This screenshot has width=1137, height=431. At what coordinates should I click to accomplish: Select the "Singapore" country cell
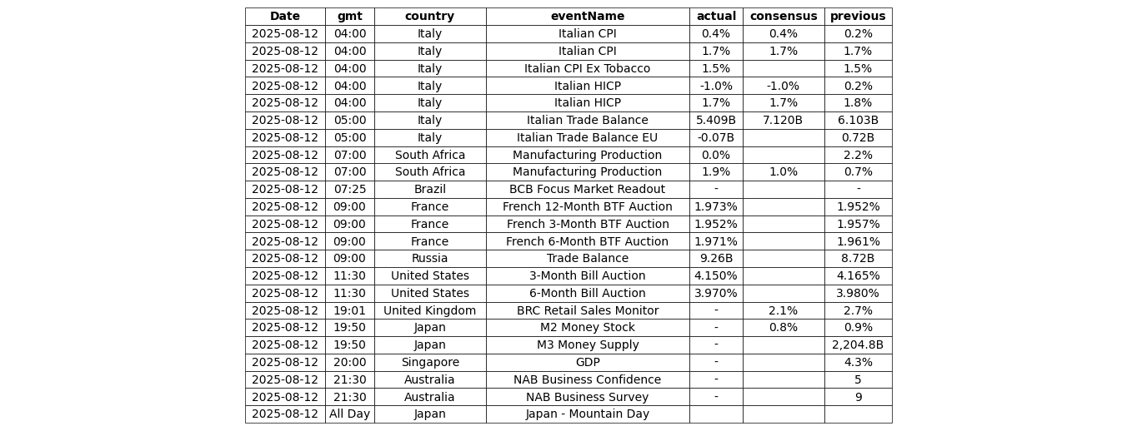[429, 363]
